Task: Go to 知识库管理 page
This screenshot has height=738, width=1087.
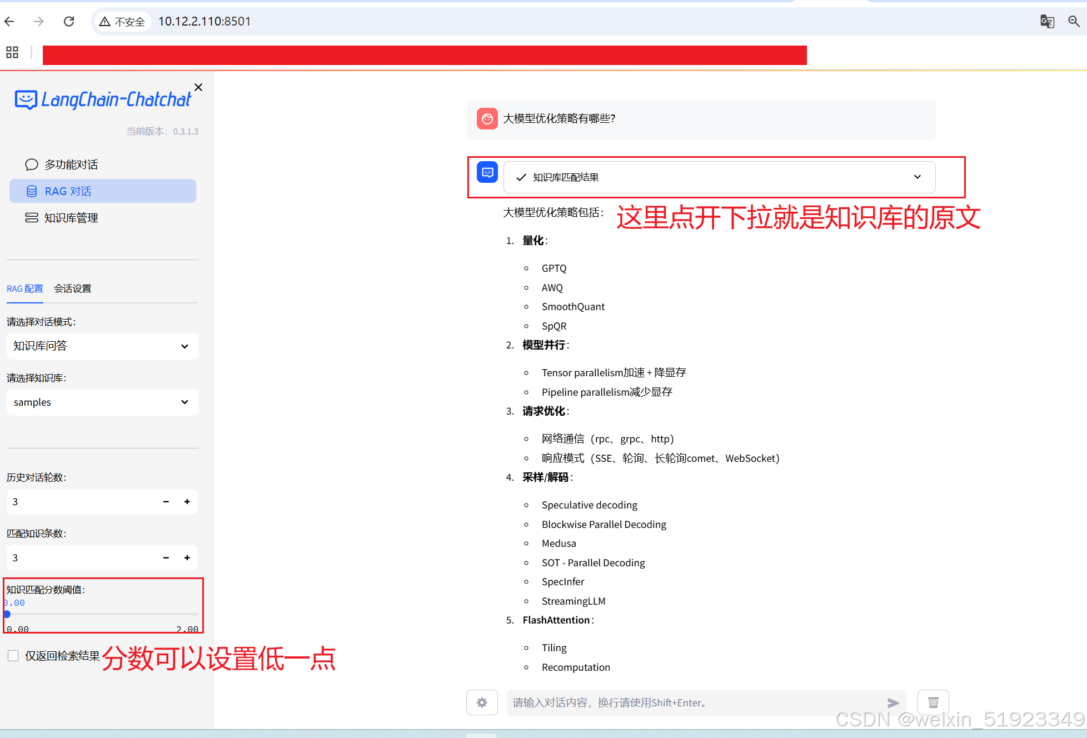Action: pos(71,218)
